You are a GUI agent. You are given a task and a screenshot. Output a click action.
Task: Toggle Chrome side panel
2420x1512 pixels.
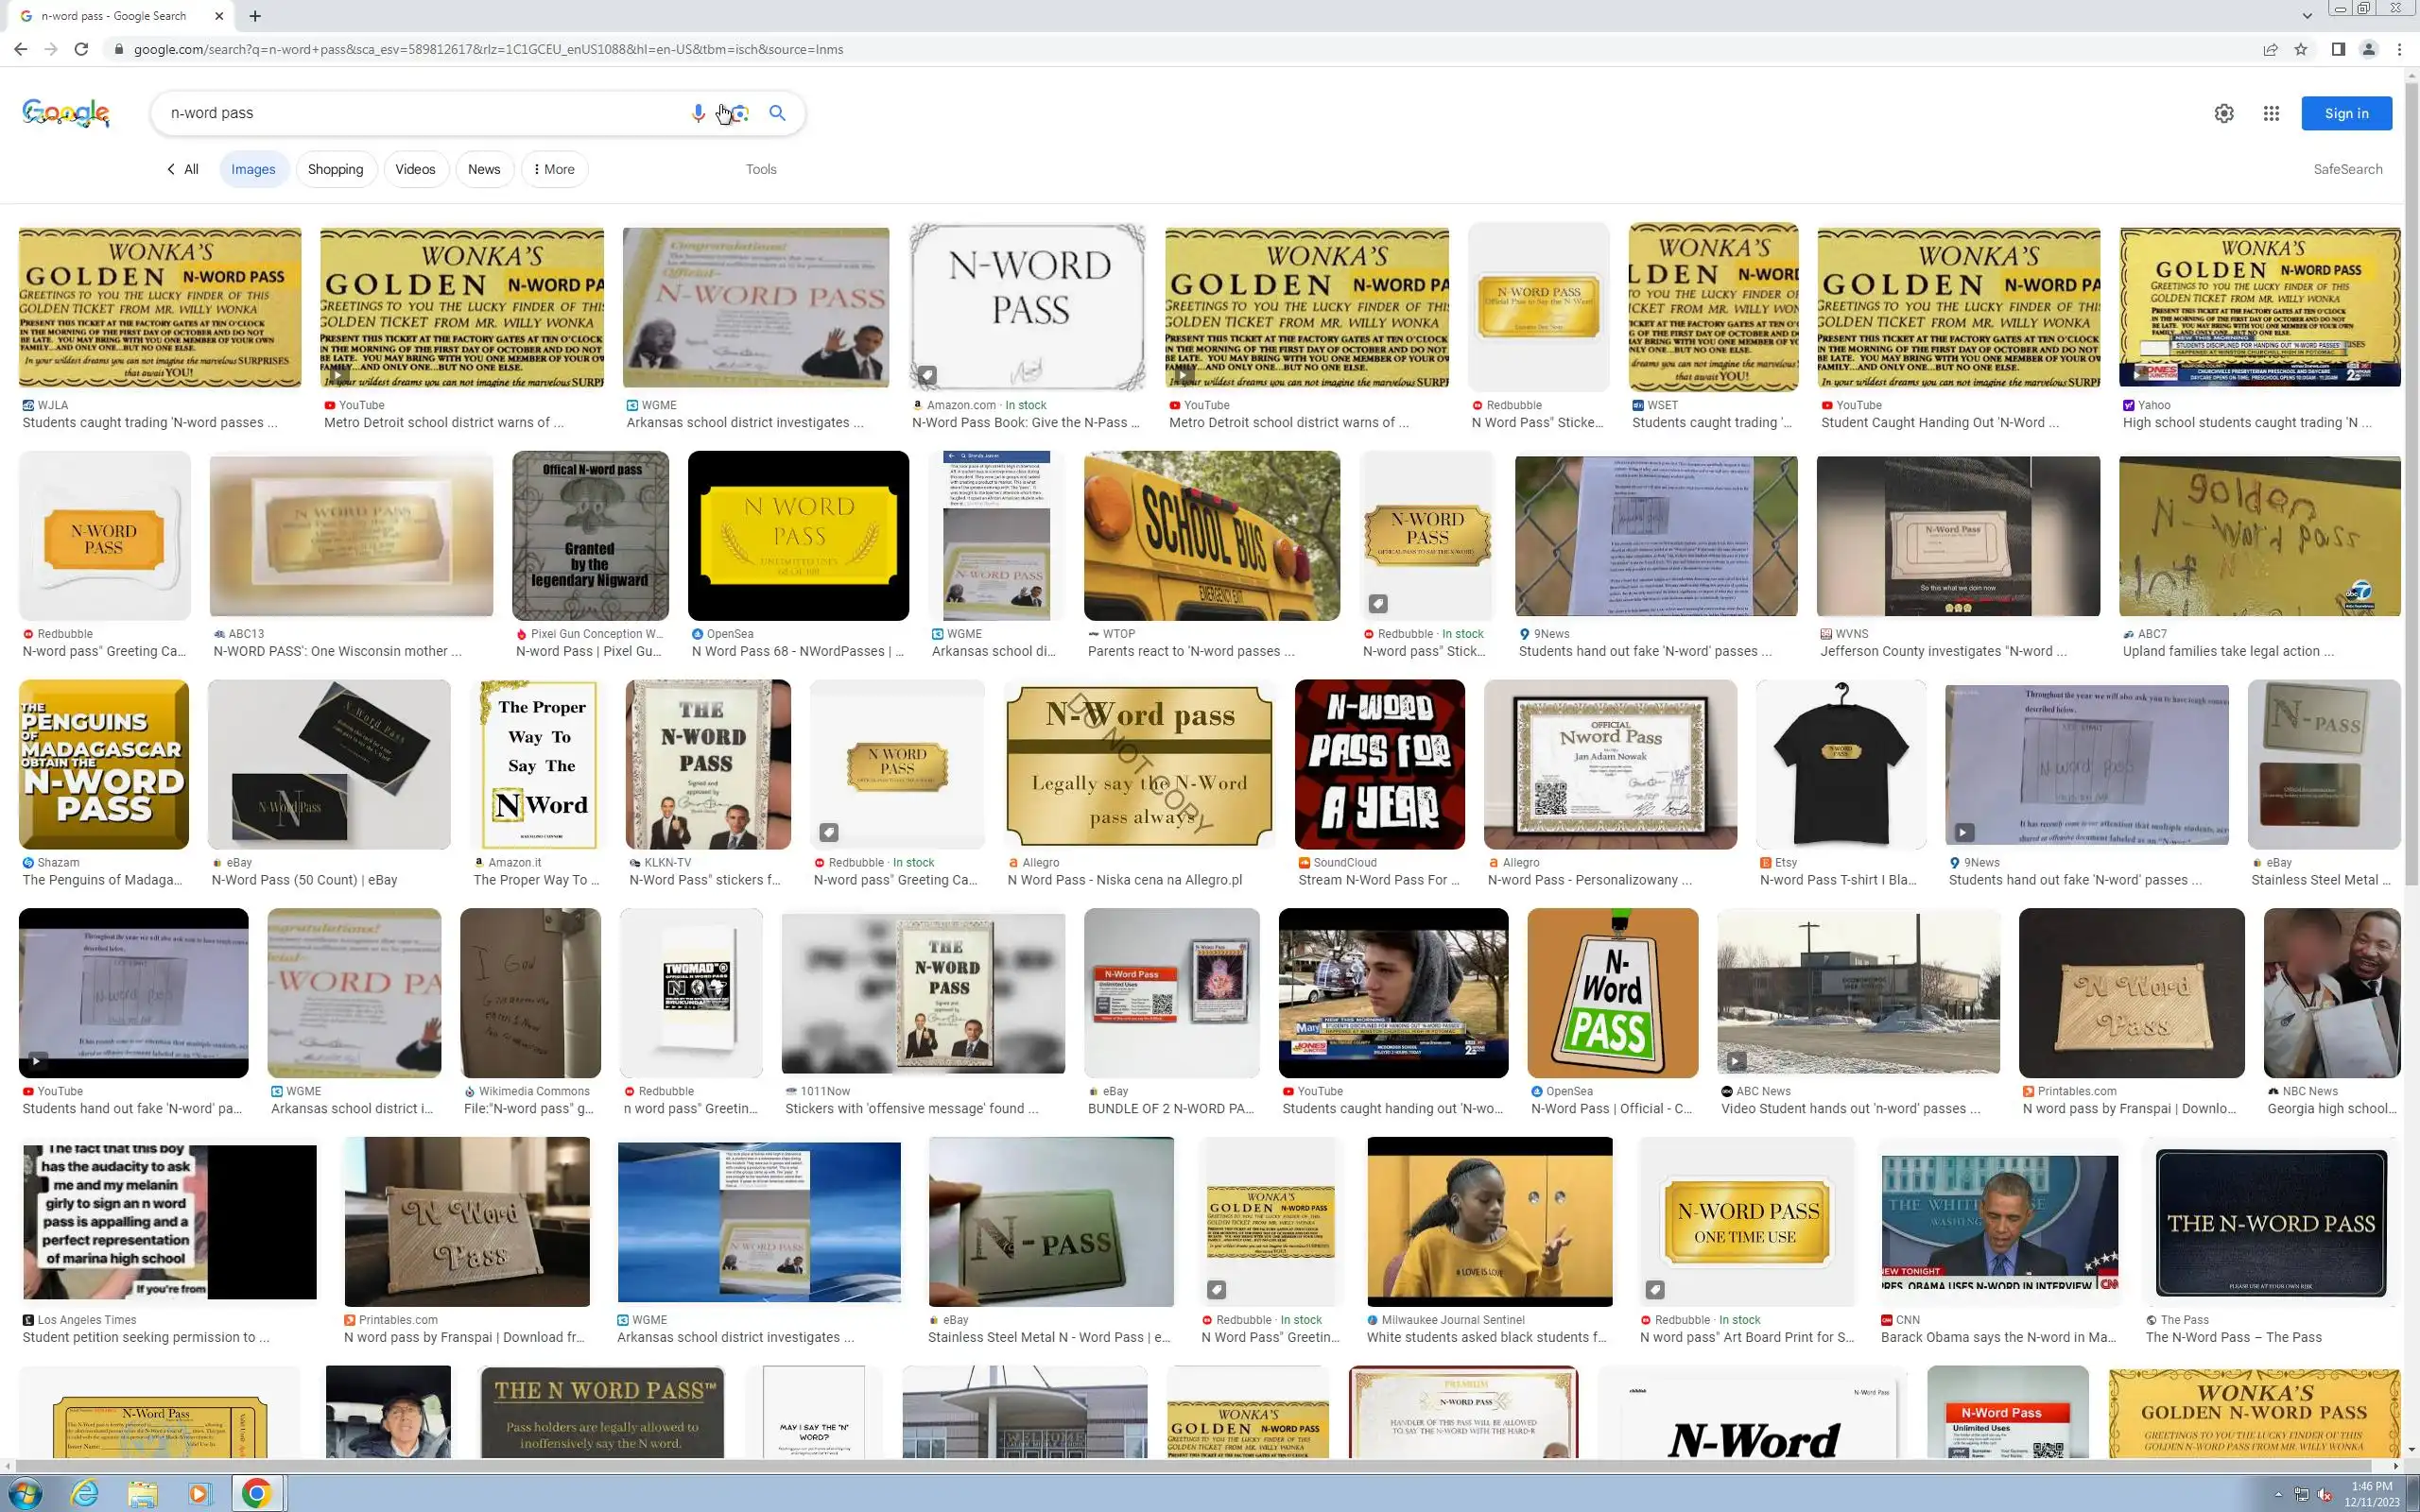pyautogui.click(x=2338, y=49)
